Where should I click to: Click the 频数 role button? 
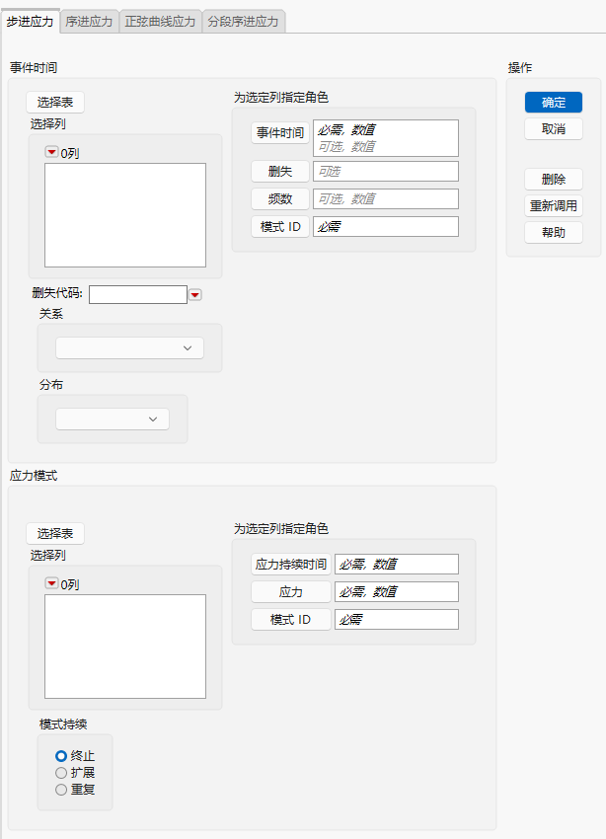click(x=279, y=199)
